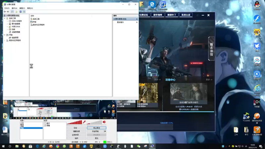Click the microphone icon in streaming app
The image size is (265, 149).
click(84, 122)
